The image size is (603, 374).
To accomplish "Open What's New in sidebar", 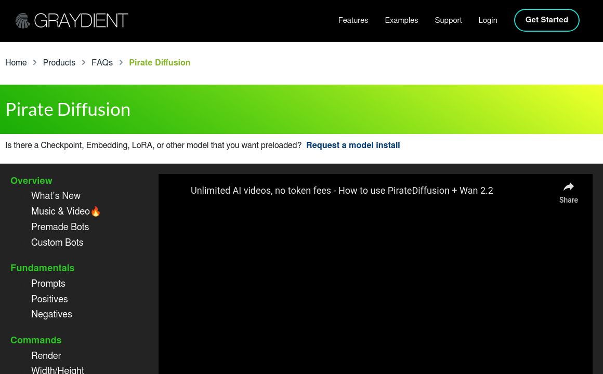I will tap(56, 196).
